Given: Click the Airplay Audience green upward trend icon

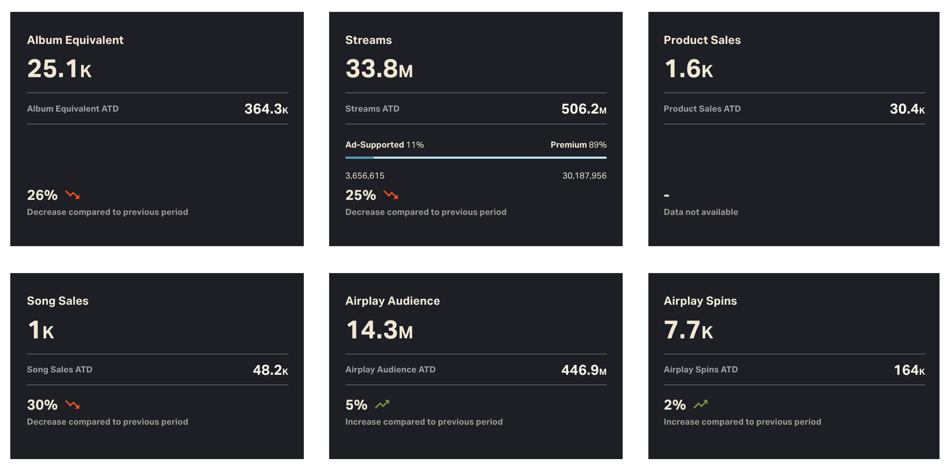Looking at the screenshot, I should tap(382, 404).
